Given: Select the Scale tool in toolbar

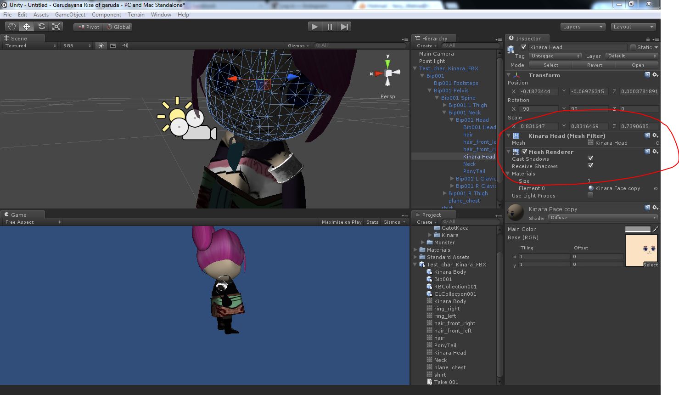Looking at the screenshot, I should pyautogui.click(x=56, y=27).
